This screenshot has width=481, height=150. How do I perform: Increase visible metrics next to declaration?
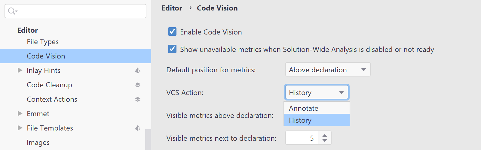[325, 136]
